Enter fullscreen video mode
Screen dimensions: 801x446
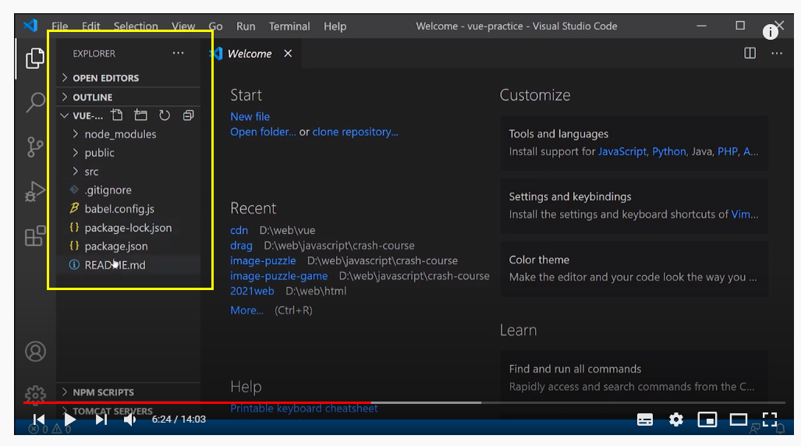click(x=769, y=420)
